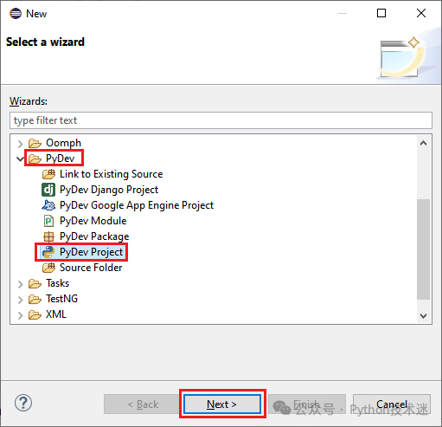Screen dimensions: 442x427
Task: Expand the Tasks category
Action: click(x=20, y=284)
